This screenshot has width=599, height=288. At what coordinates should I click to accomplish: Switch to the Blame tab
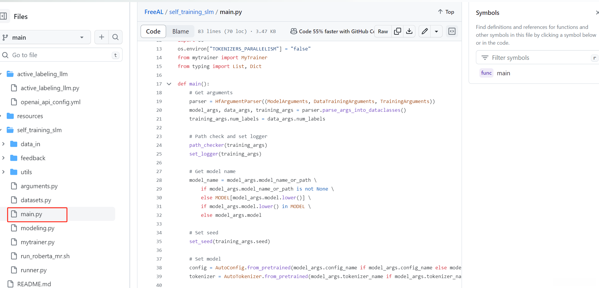coord(181,31)
